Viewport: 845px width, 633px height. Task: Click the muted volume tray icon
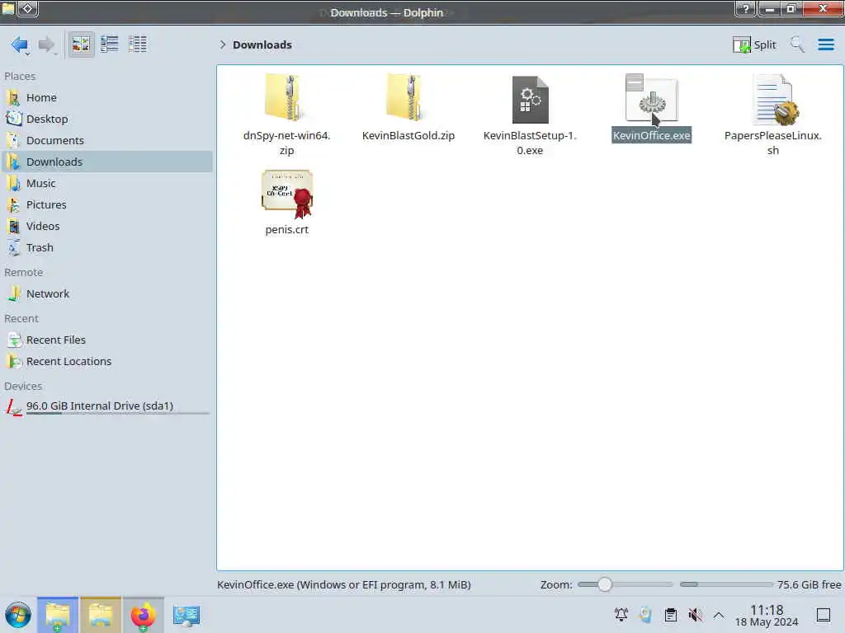pos(695,615)
